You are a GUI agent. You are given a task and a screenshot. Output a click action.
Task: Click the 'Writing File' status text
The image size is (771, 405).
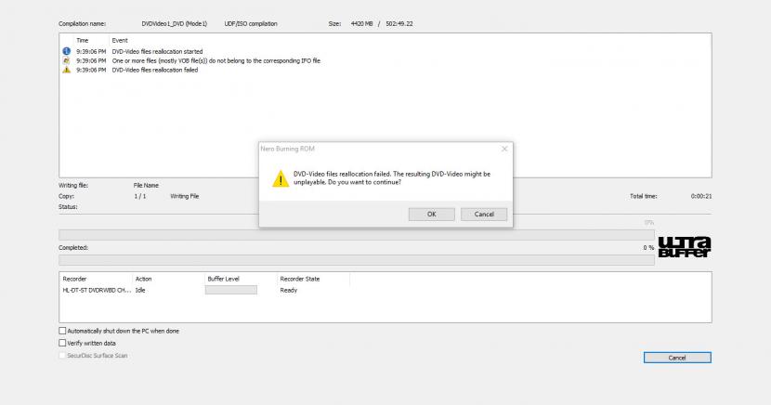(185, 196)
